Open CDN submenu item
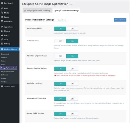 point(3,64)
